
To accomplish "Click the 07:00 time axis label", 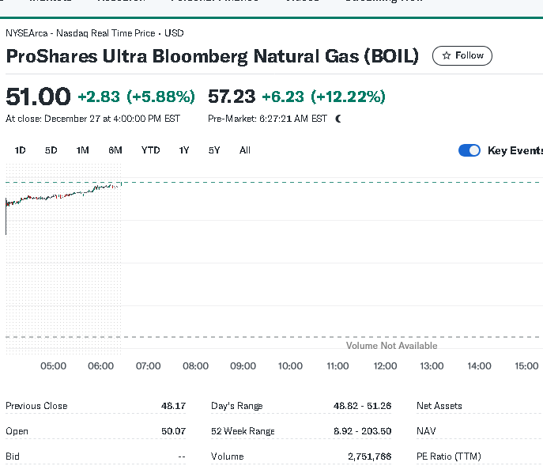I will point(149,366).
